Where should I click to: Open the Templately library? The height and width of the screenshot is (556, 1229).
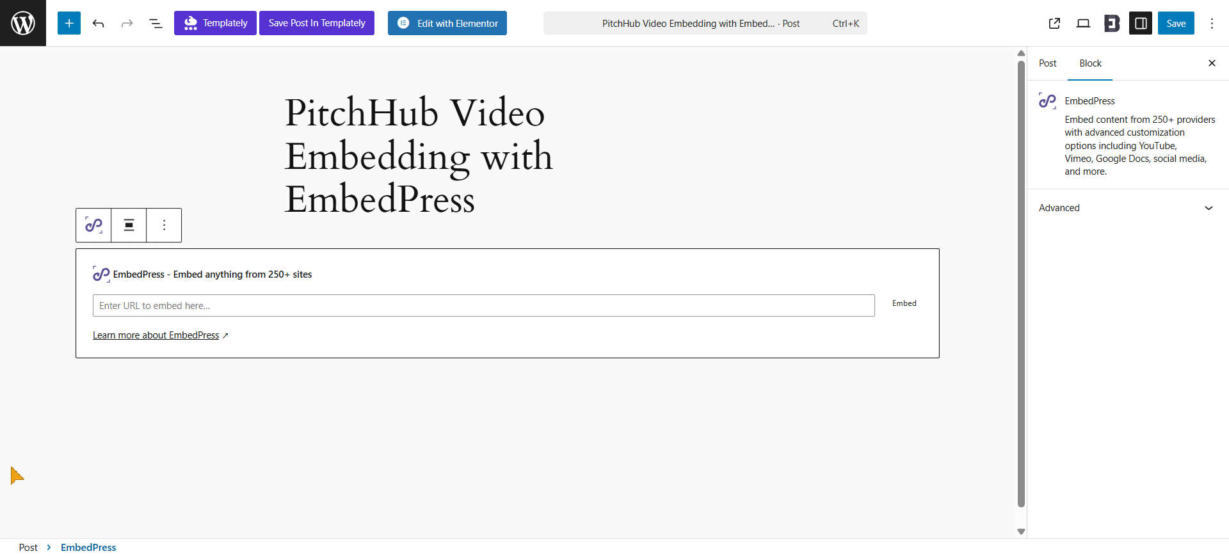pyautogui.click(x=215, y=23)
